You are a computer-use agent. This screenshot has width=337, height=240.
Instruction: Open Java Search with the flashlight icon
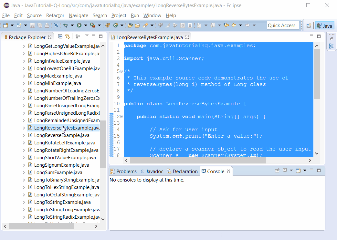tap(145, 25)
